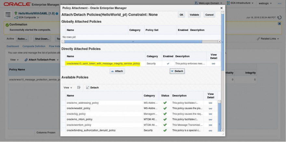Screen dimensions: 286x142
Task: Click OK in the Policy Attachment dialog
Action: [181, 15]
